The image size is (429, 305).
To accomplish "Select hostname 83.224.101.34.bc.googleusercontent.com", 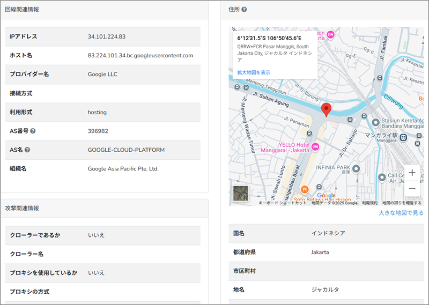I will click(x=140, y=56).
